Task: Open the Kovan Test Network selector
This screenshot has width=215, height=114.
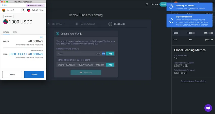Action: click(35, 5)
